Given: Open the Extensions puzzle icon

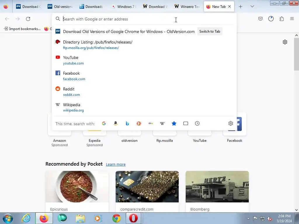Looking at the screenshot, I should pos(282,19).
